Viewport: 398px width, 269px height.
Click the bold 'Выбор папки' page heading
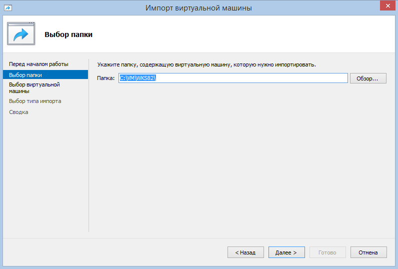click(x=68, y=34)
